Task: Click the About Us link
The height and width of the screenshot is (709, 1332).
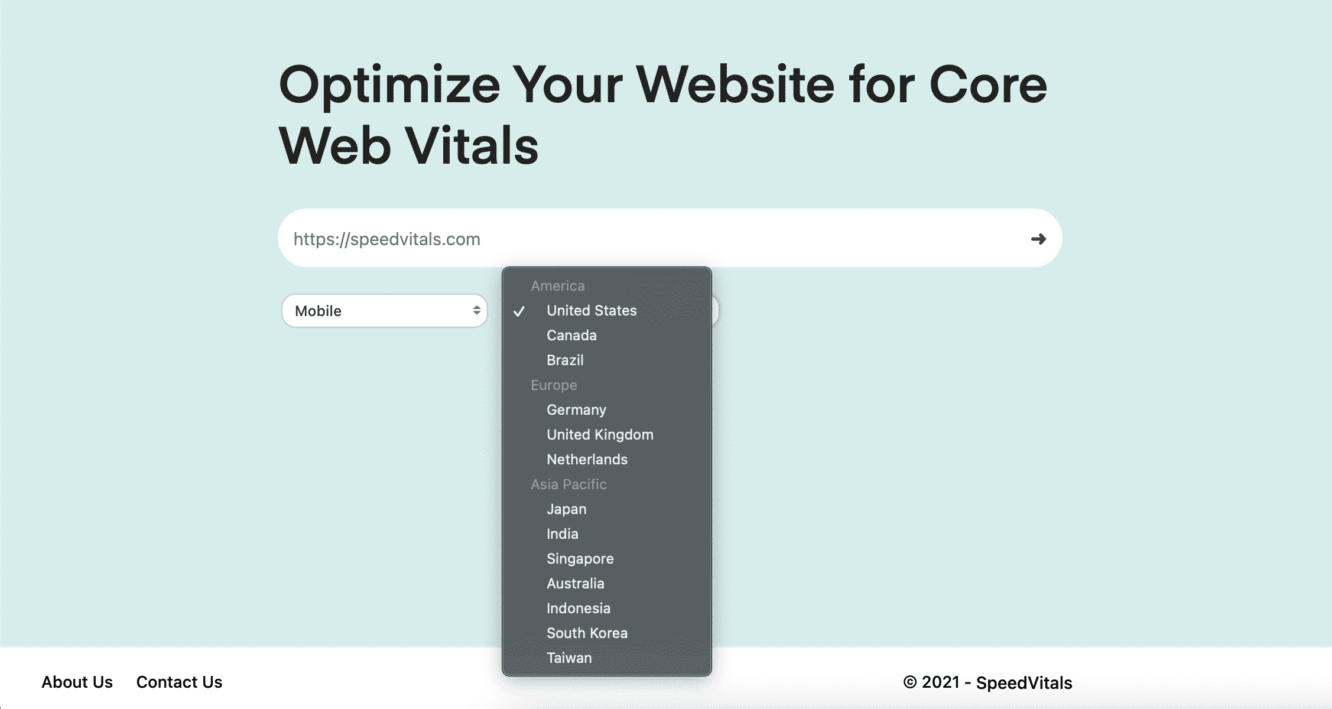Action: tap(77, 682)
